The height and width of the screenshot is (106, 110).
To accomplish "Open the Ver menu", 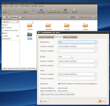I will (16, 6).
